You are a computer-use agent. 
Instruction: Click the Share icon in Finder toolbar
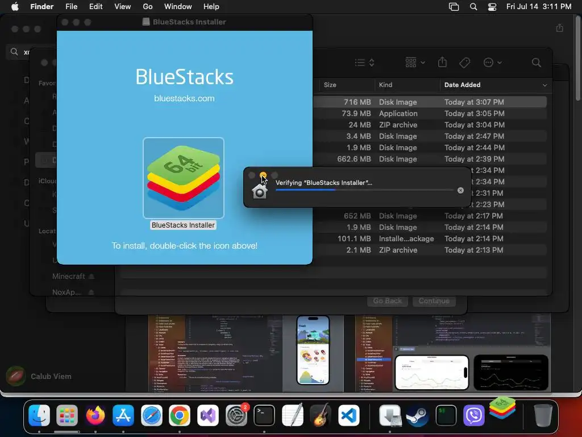click(442, 62)
